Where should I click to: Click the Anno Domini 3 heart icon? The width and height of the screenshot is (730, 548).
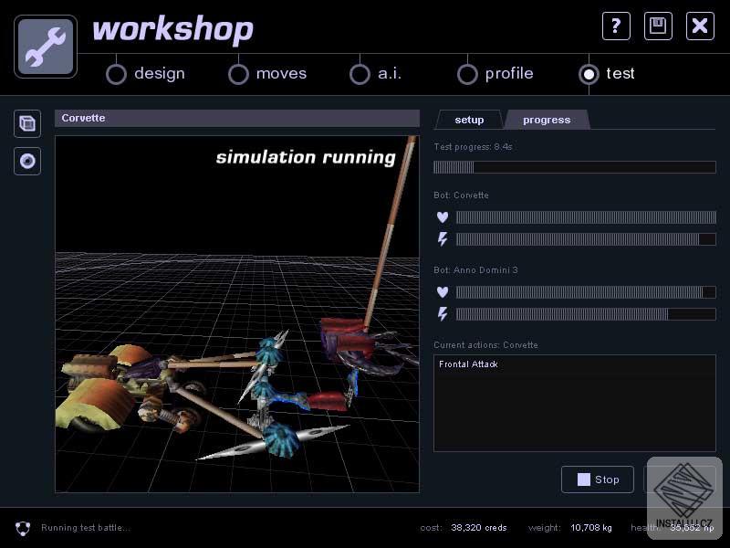point(443,292)
